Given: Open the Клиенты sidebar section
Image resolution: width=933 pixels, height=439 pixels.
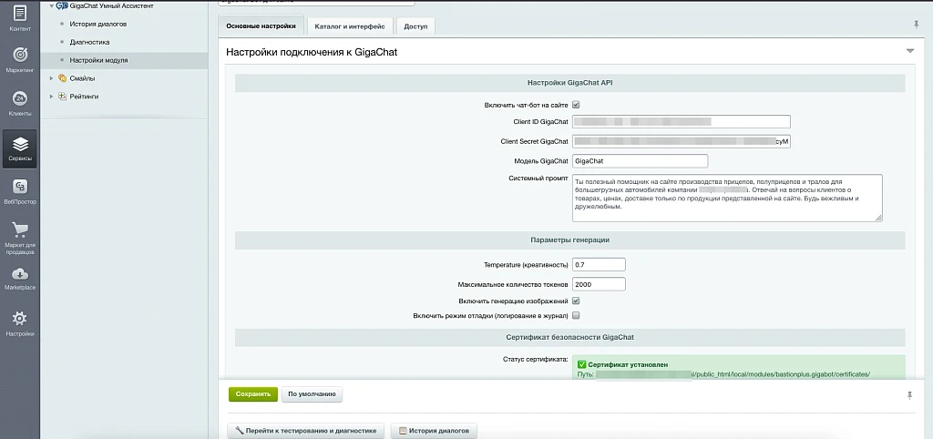Looking at the screenshot, I should point(20,103).
